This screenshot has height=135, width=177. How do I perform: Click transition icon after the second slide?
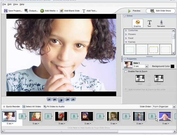point(48,116)
